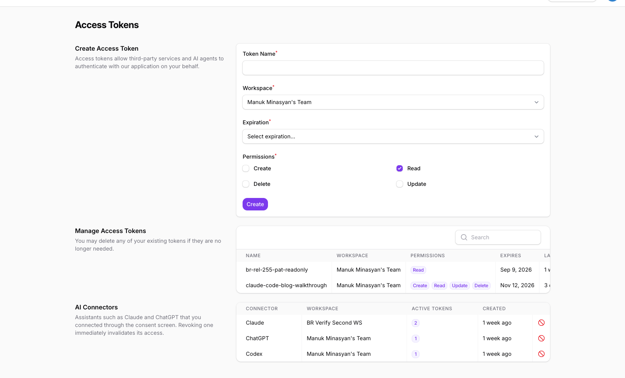This screenshot has width=625, height=378.
Task: Click active tokens badge for Codex
Action: click(x=416, y=354)
